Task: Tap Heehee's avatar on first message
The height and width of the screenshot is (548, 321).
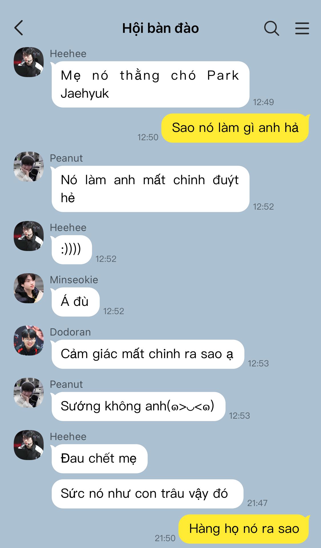Action: point(29,62)
